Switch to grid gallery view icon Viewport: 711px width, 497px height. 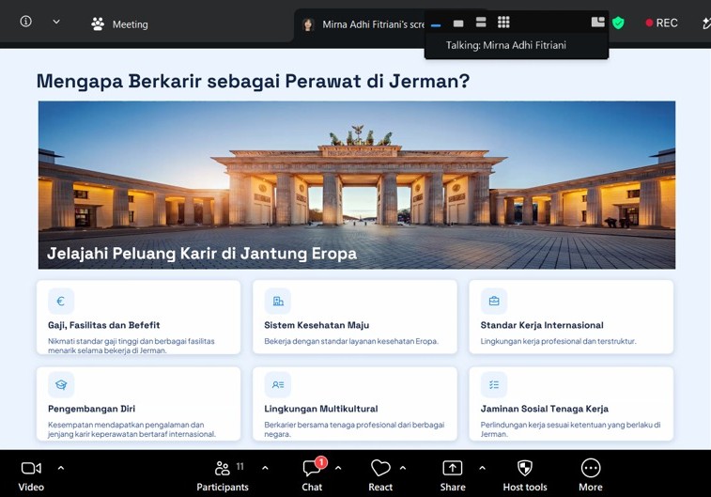pos(503,23)
